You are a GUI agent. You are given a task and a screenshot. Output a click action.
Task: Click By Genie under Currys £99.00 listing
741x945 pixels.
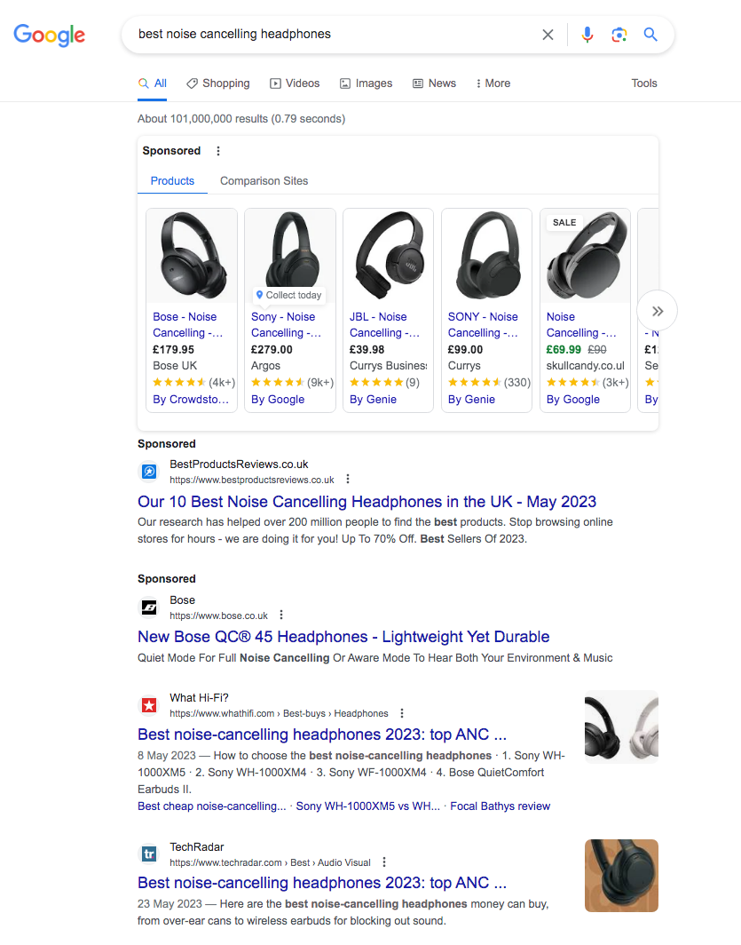(x=471, y=399)
